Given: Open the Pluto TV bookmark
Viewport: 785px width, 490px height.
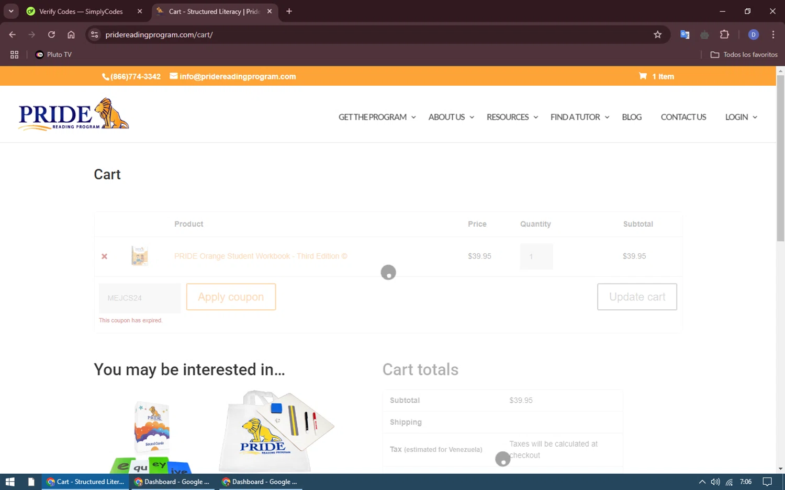Looking at the screenshot, I should 53,54.
